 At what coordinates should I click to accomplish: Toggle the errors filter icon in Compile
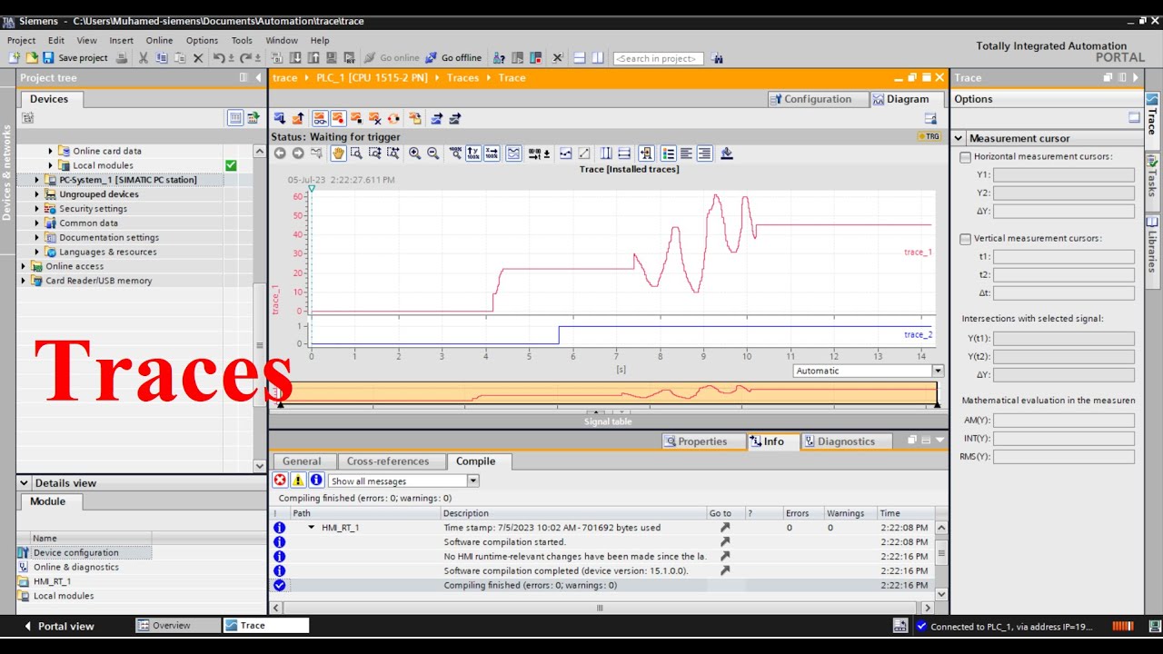(x=280, y=481)
